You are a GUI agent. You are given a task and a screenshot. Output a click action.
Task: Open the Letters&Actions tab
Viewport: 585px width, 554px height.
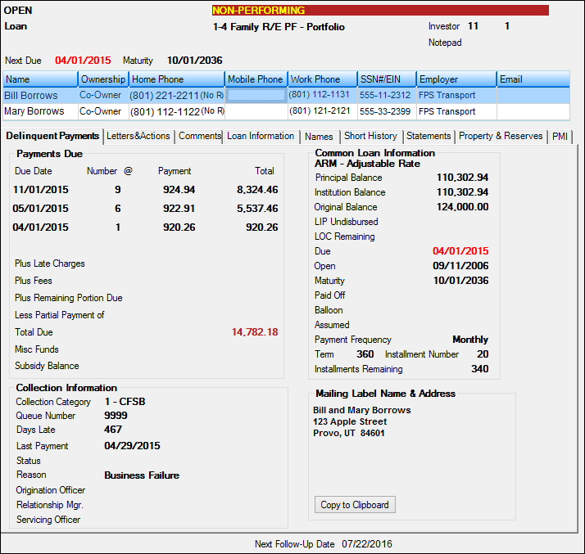[x=138, y=136]
